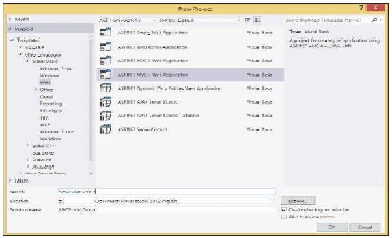Viewport: 392px width, 238px height.
Task: Select the Reporting category in tree
Action: click(51, 103)
